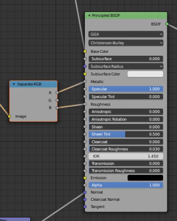
Task: Open the GGX distribution dropdown
Action: point(126,34)
